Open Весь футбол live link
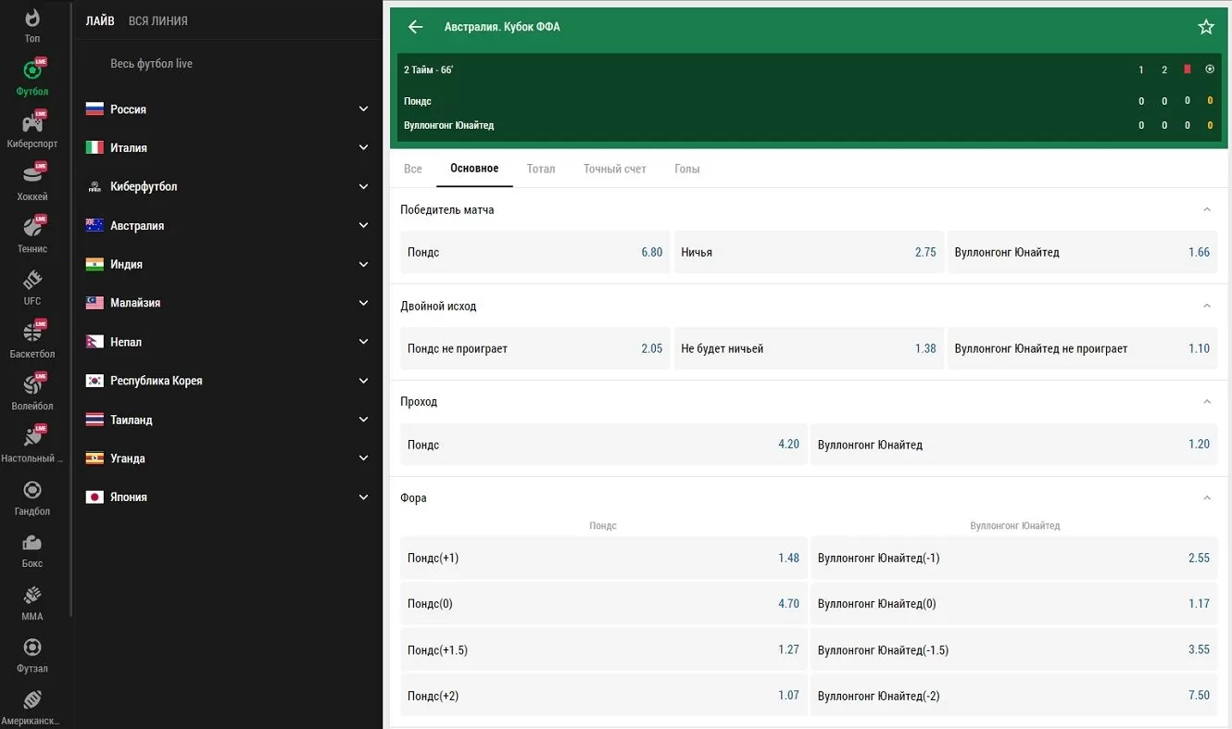This screenshot has height=729, width=1232. click(151, 64)
